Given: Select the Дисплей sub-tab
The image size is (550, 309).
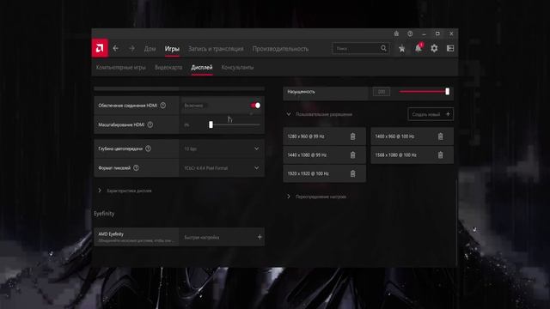Looking at the screenshot, I should click(202, 67).
